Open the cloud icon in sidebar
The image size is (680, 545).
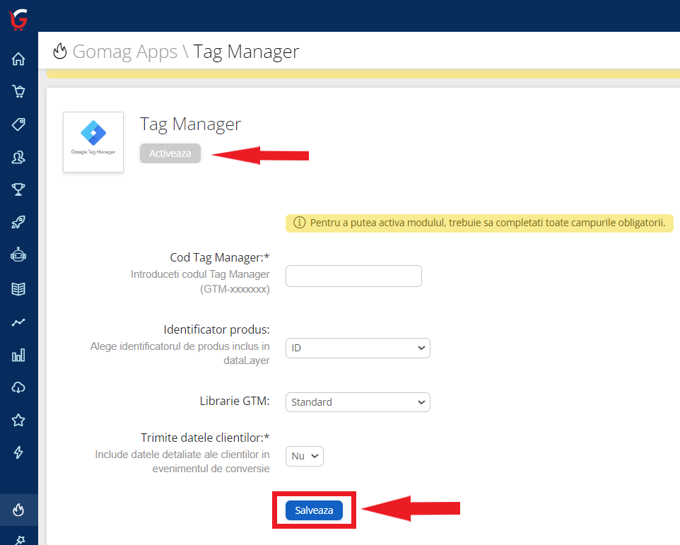[x=18, y=387]
